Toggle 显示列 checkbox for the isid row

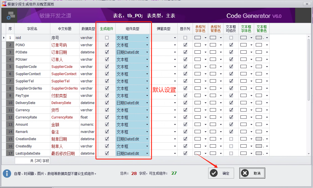coord(185,38)
